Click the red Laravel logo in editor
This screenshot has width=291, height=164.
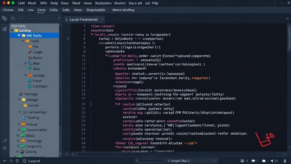point(264,140)
